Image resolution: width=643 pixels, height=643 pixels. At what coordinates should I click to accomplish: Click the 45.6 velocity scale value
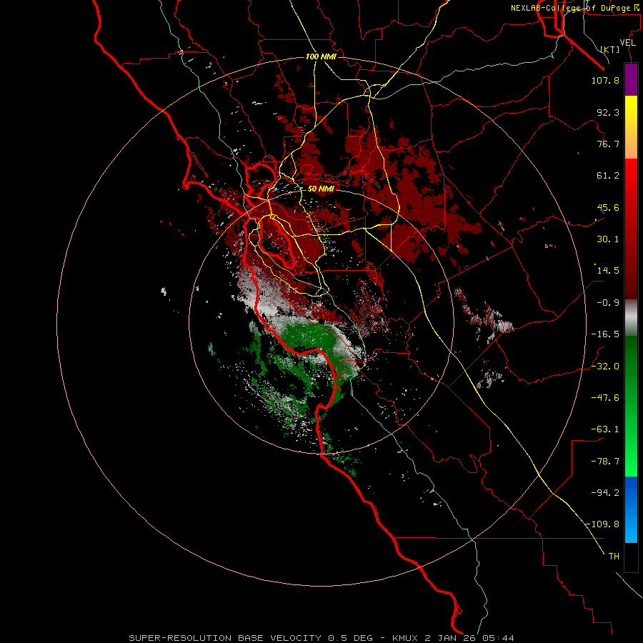tap(608, 207)
